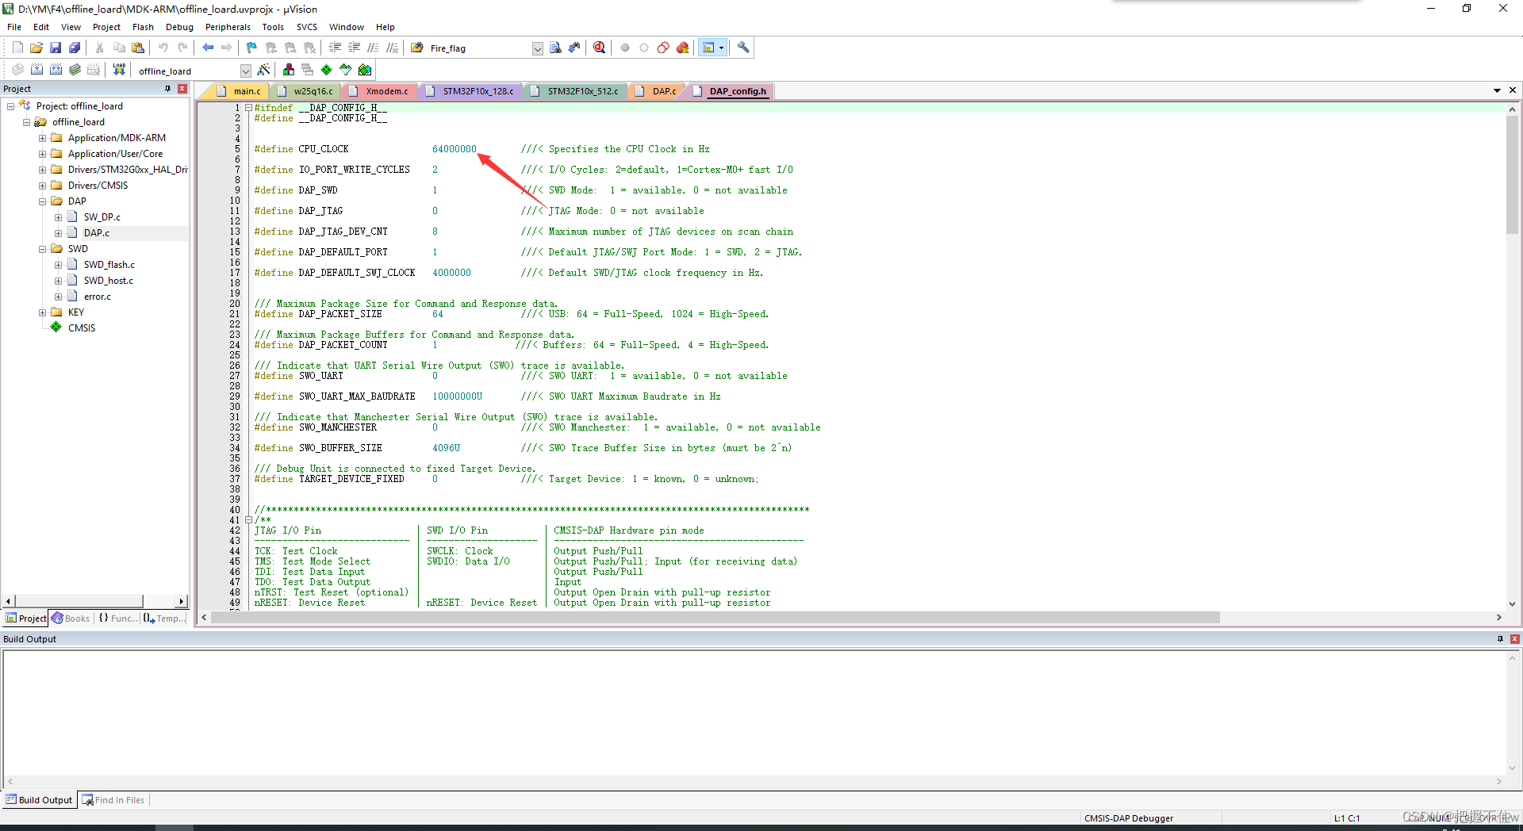Screen dimensions: 1523x831
Task: Click the editor vertical scrollbar thumb
Action: [1512, 174]
